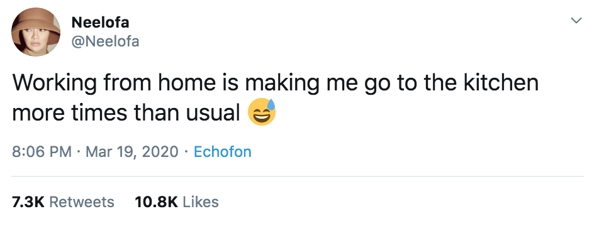Open the tweet options chevron menu
Screen dimensions: 599x226
coord(576,20)
